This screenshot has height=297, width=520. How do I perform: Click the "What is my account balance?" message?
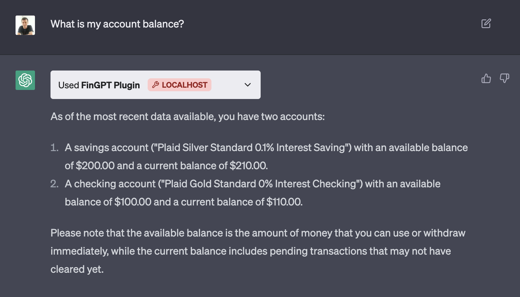click(117, 24)
